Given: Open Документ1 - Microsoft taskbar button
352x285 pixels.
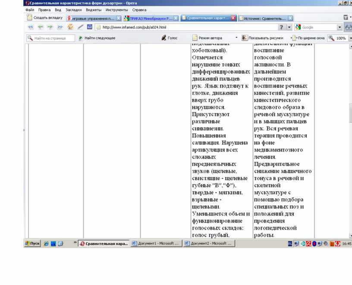Looking at the screenshot, I should click(155, 243).
